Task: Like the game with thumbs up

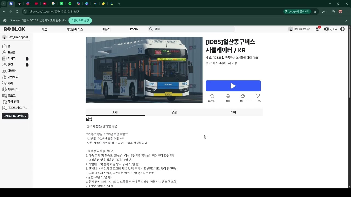Action: click(242, 96)
